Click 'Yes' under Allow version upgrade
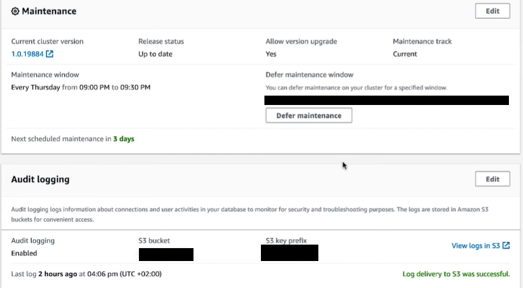The width and height of the screenshot is (523, 288). [x=271, y=55]
